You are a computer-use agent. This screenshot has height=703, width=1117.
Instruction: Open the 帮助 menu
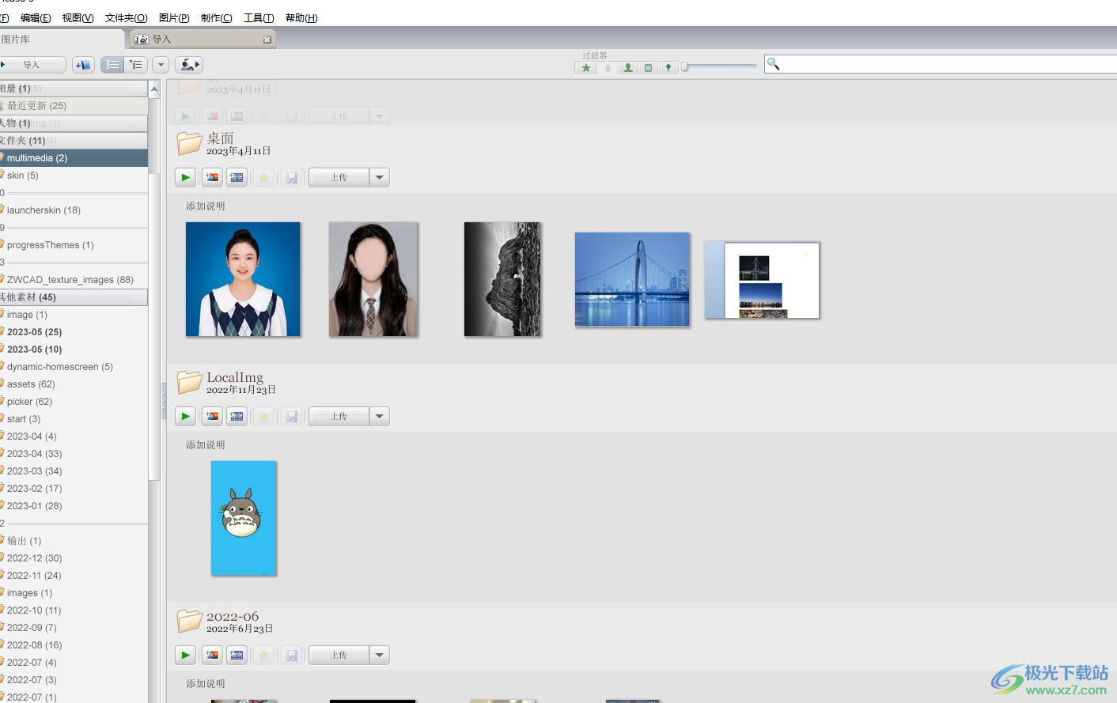pos(301,17)
